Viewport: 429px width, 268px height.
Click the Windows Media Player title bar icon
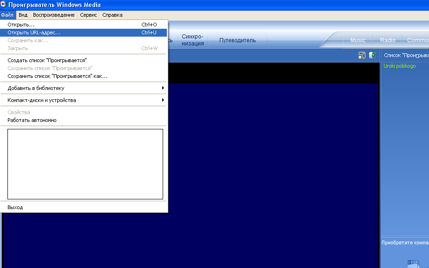(x=3, y=4)
